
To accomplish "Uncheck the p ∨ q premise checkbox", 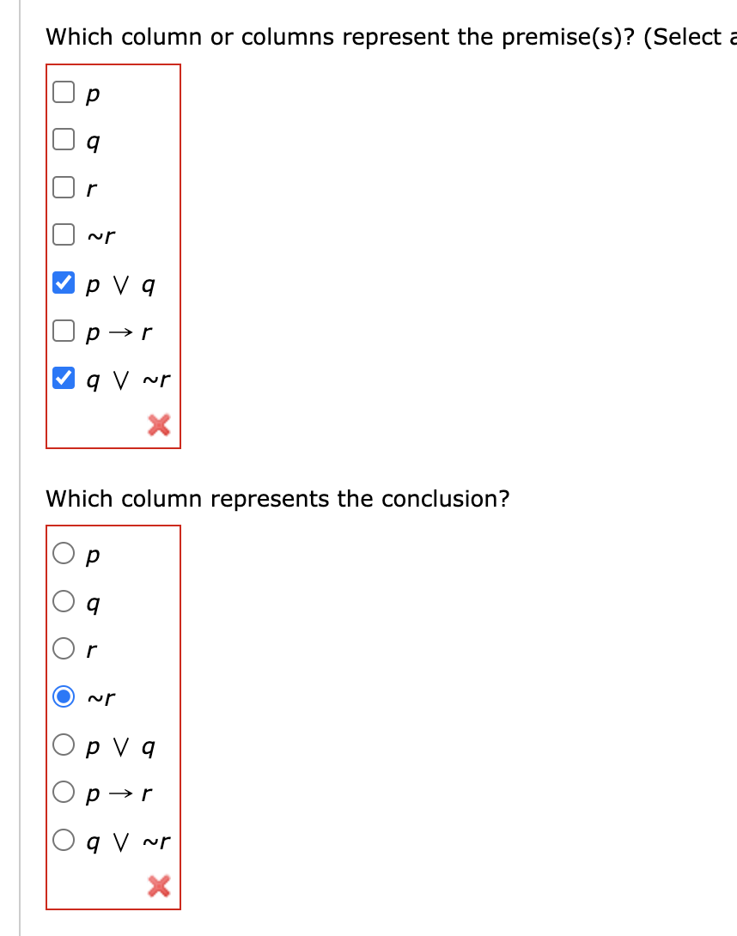I will point(63,283).
